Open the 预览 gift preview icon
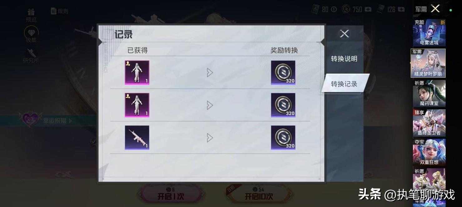This screenshot has height=207, width=462. coord(31,15)
